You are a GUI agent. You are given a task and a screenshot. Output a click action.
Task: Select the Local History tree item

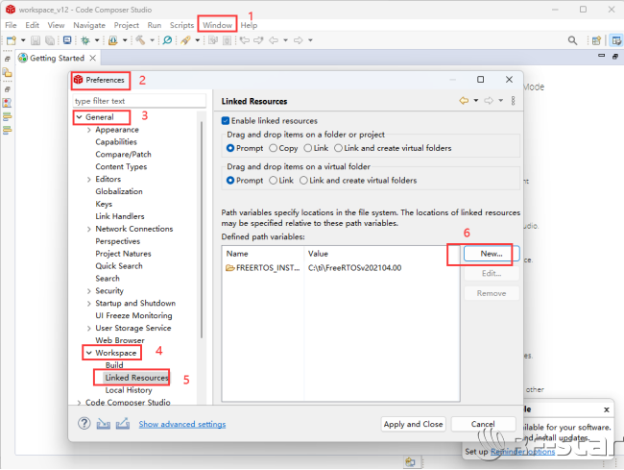point(129,390)
